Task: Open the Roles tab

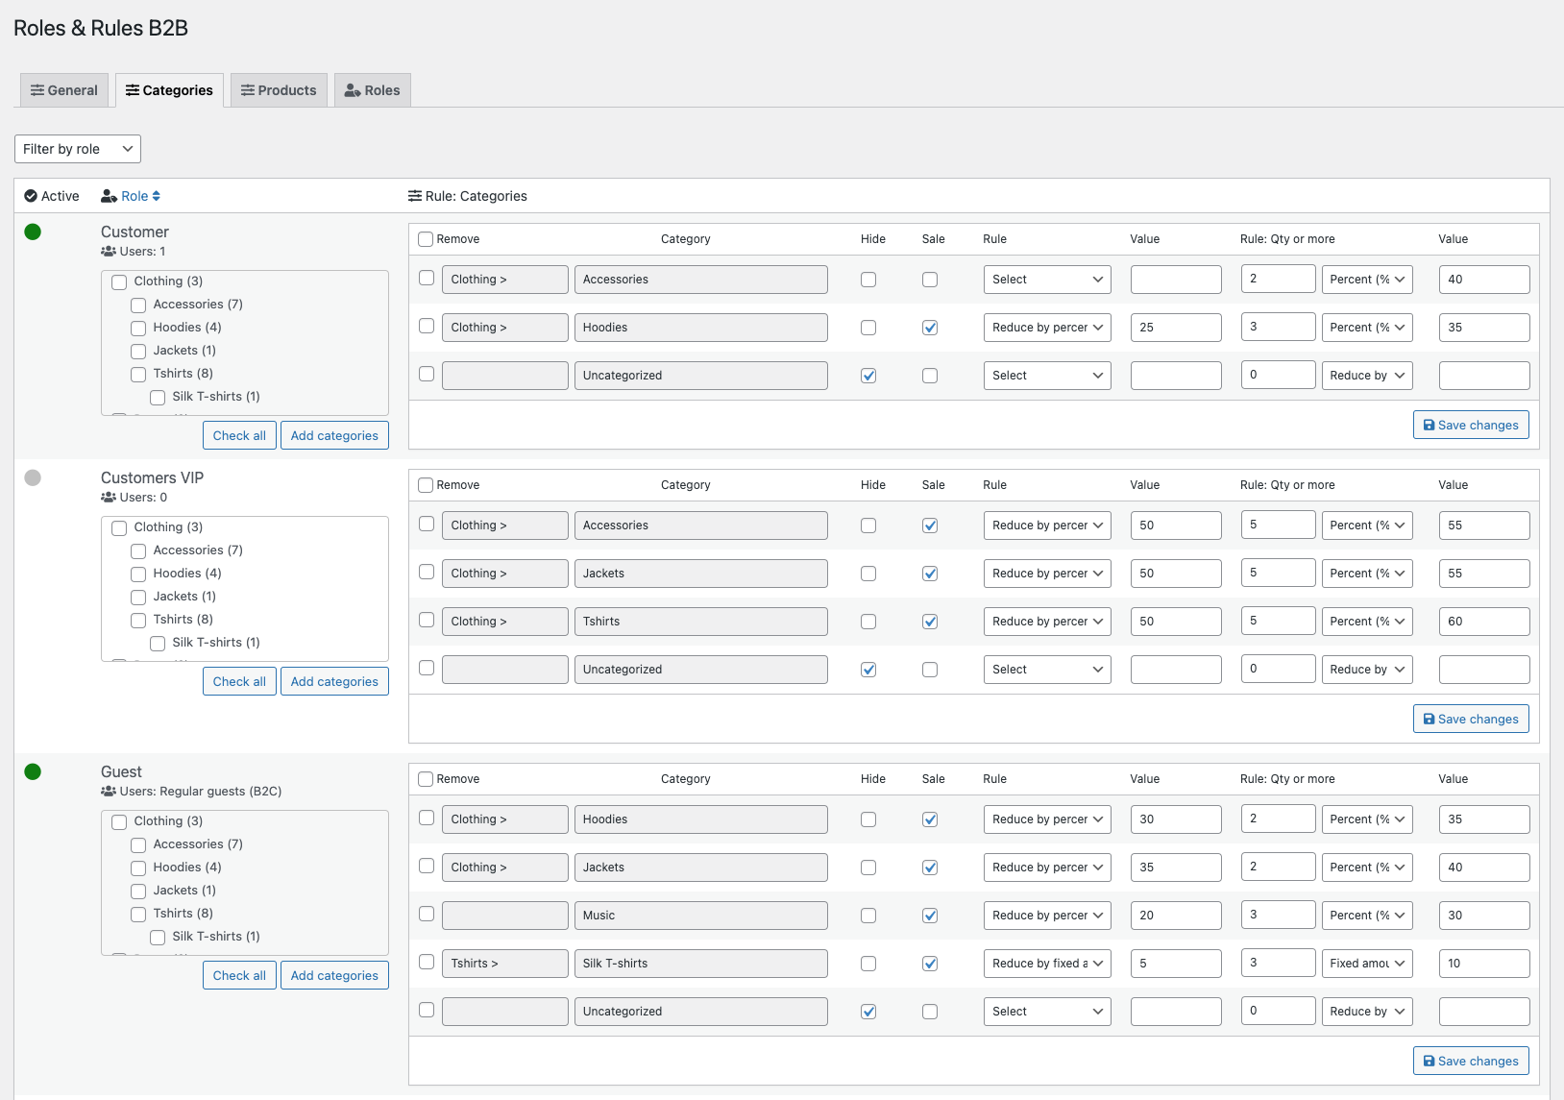Action: (x=373, y=90)
